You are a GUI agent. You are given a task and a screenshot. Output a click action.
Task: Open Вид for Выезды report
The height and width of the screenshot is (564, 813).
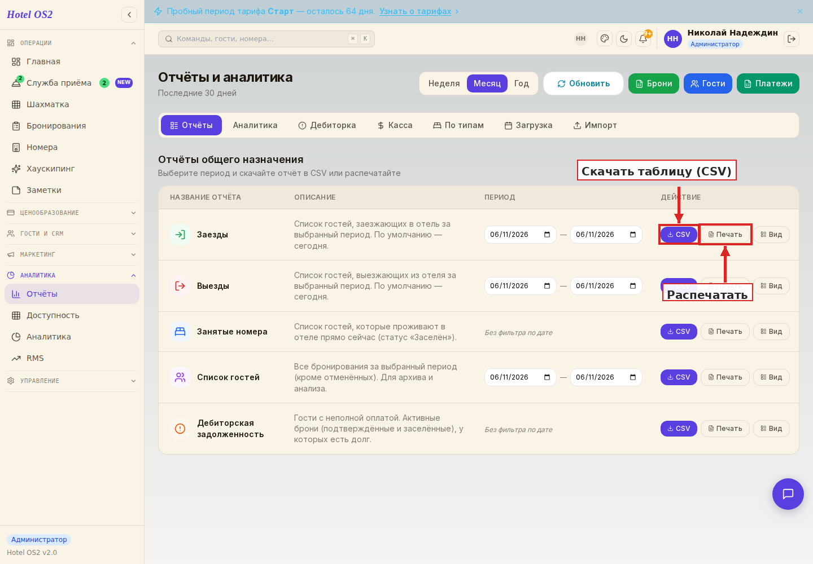pos(771,286)
